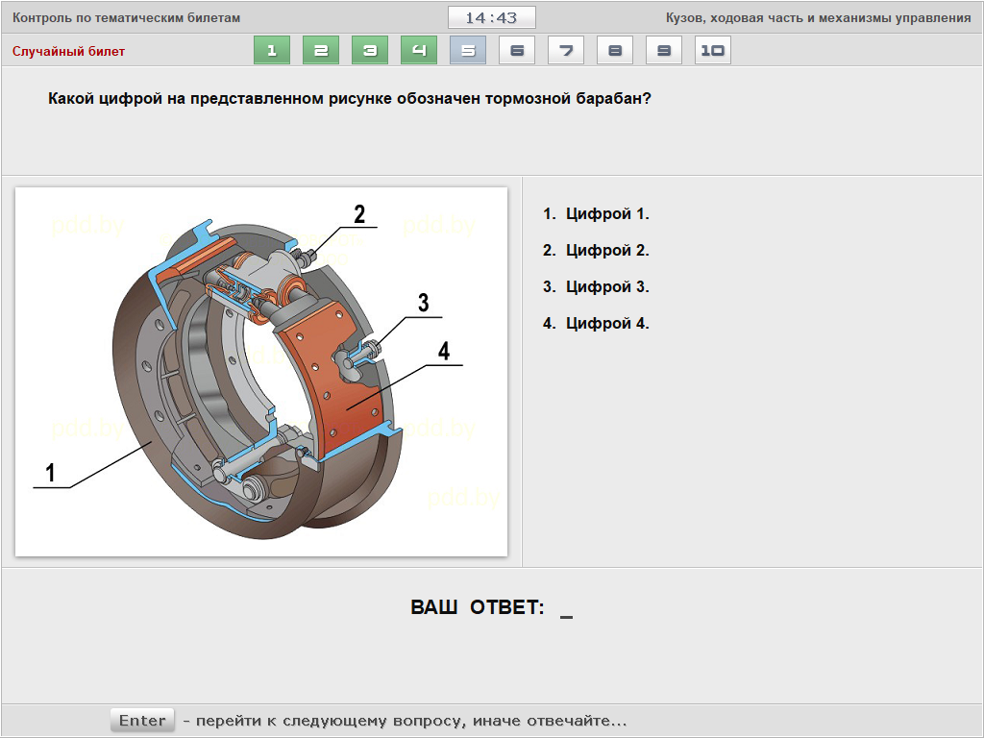Go to question 1 button
The width and height of the screenshot is (984, 738).
click(x=272, y=51)
